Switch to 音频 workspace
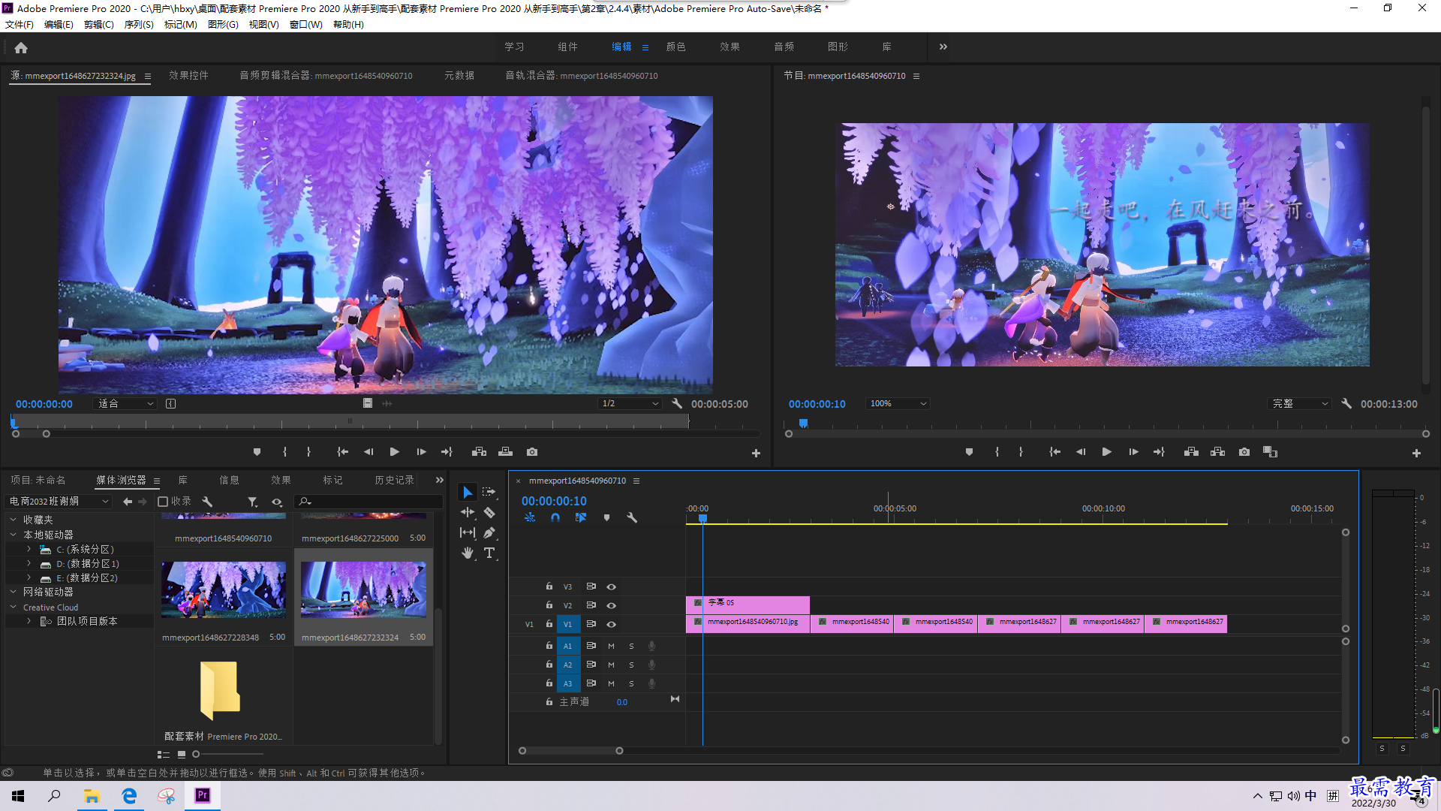Viewport: 1441px width, 811px height. point(784,47)
